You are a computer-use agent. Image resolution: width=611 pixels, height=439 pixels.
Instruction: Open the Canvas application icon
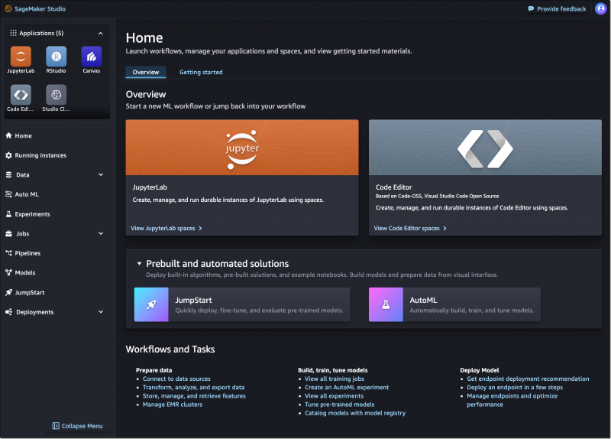92,57
